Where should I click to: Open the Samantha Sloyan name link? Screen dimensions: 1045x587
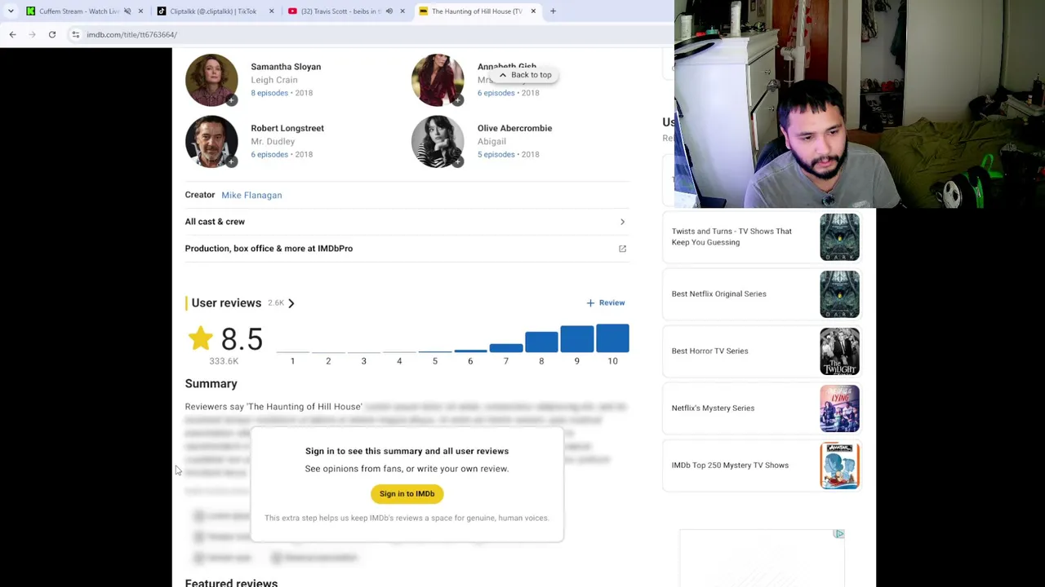point(286,67)
